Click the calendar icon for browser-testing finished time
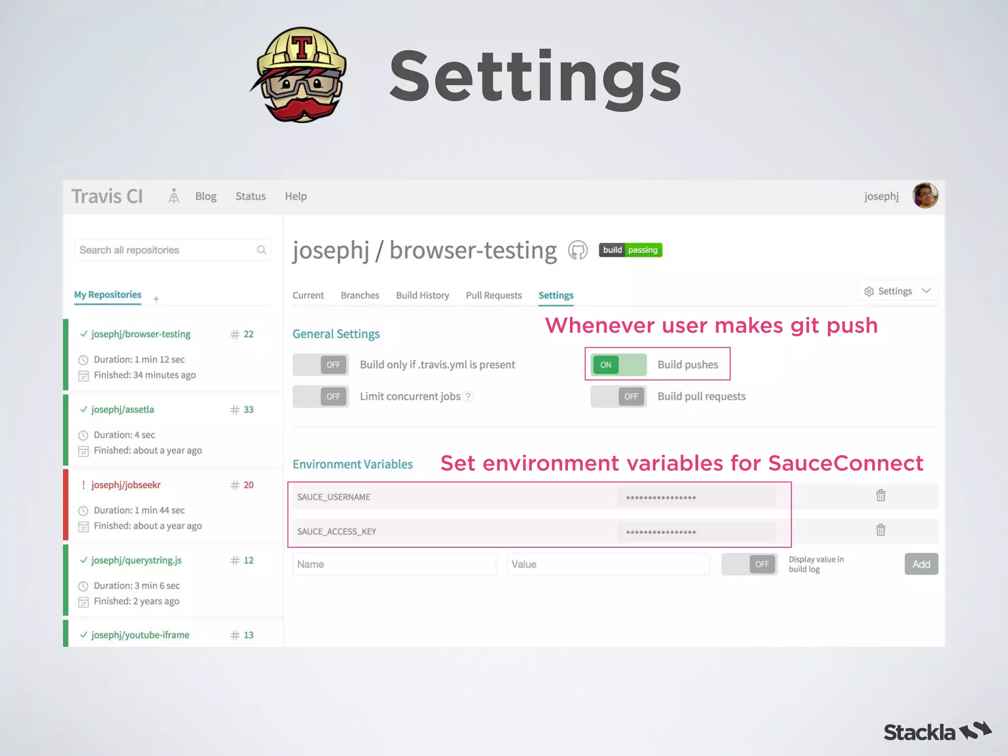Image resolution: width=1008 pixels, height=756 pixels. tap(83, 376)
